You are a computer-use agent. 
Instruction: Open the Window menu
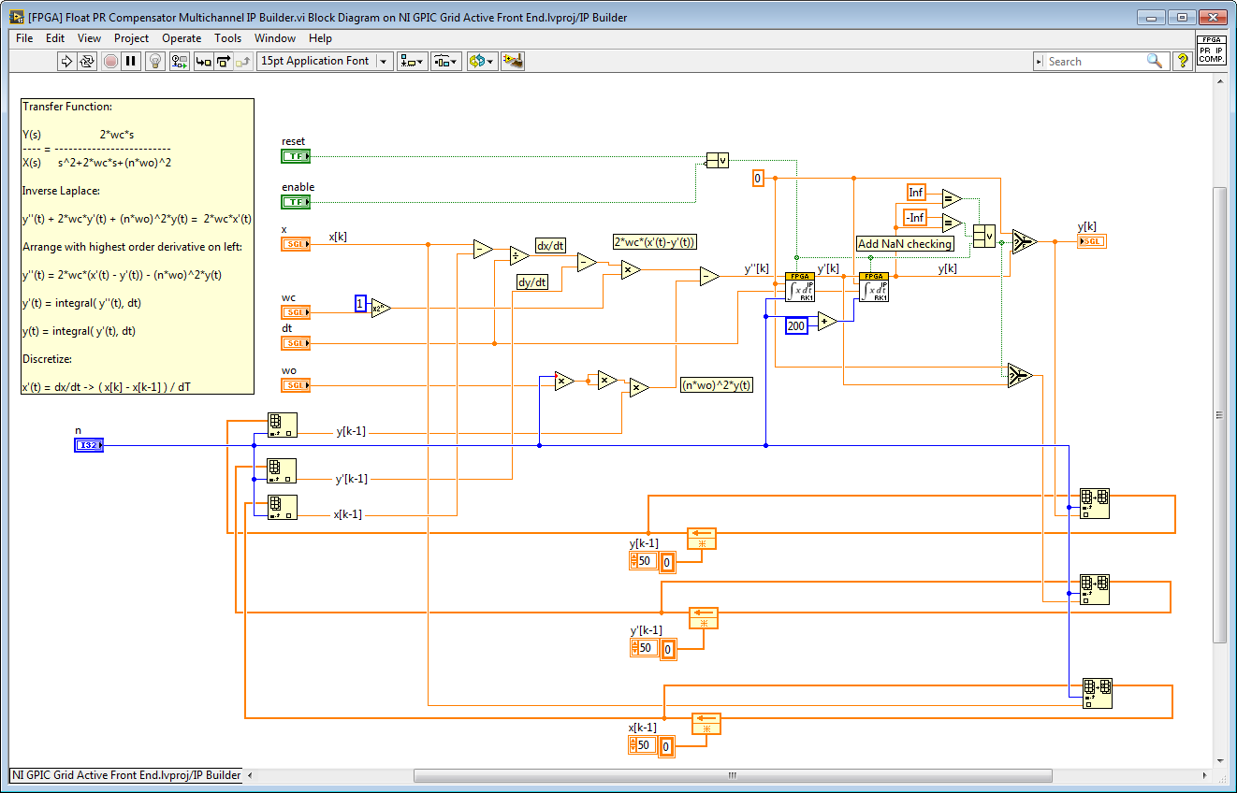tap(275, 38)
